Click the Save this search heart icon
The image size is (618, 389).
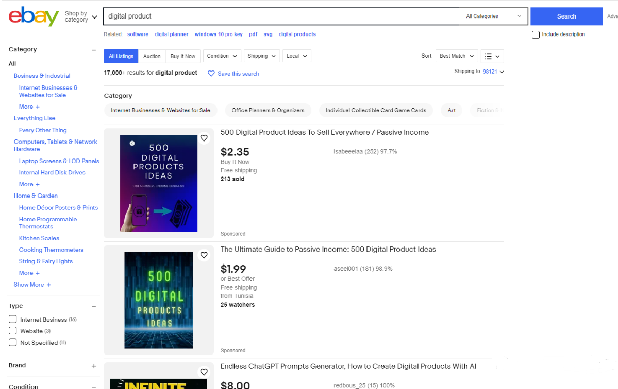(211, 74)
